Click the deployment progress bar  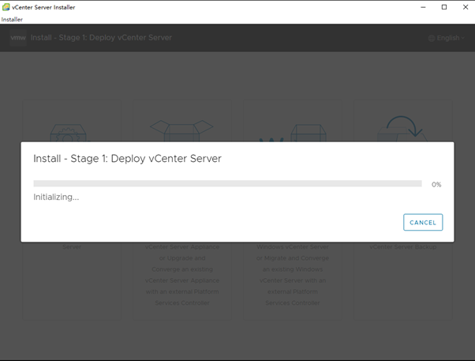pos(227,183)
